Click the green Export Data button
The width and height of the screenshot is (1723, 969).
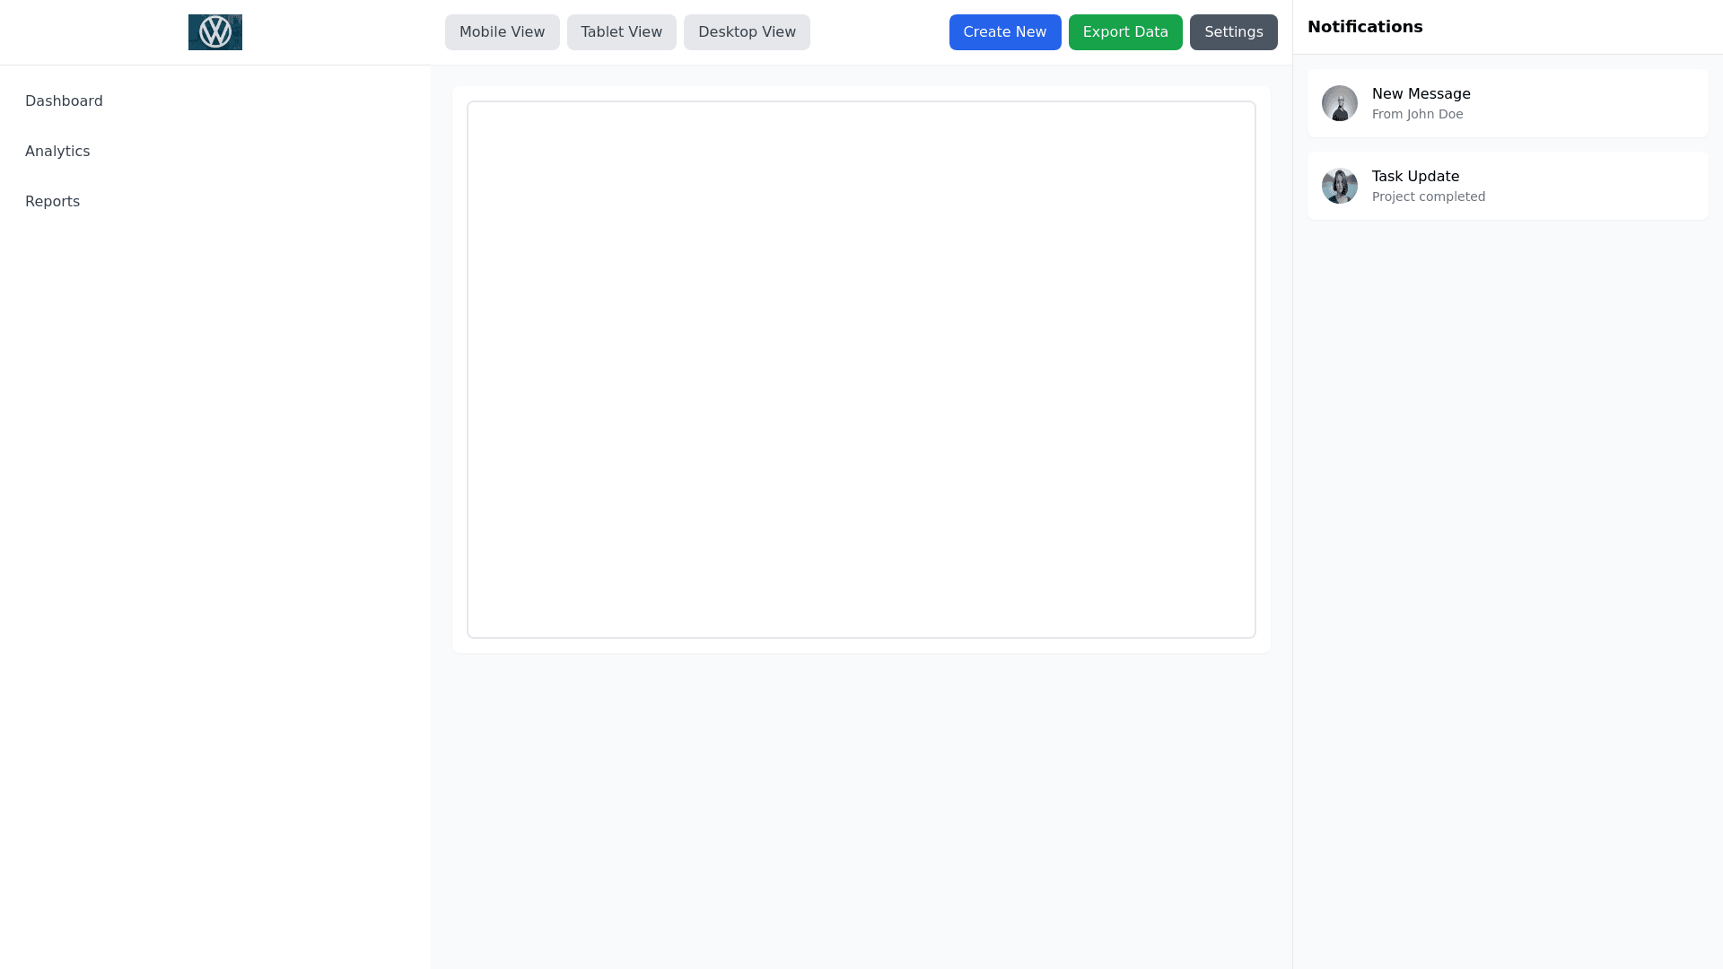click(x=1124, y=32)
